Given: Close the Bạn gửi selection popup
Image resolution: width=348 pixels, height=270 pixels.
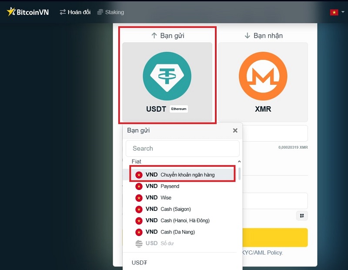Looking at the screenshot, I should click(x=235, y=130).
